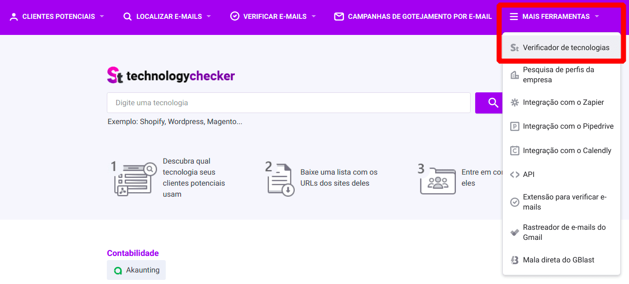
Task: Open the Akaunting technology page
Action: click(x=136, y=270)
